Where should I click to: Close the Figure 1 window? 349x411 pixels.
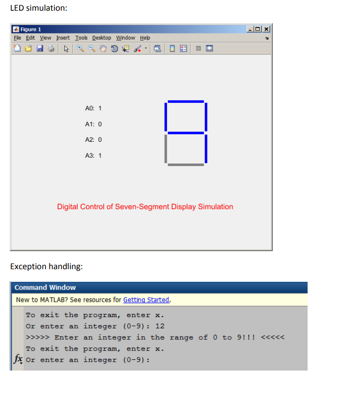(266, 29)
